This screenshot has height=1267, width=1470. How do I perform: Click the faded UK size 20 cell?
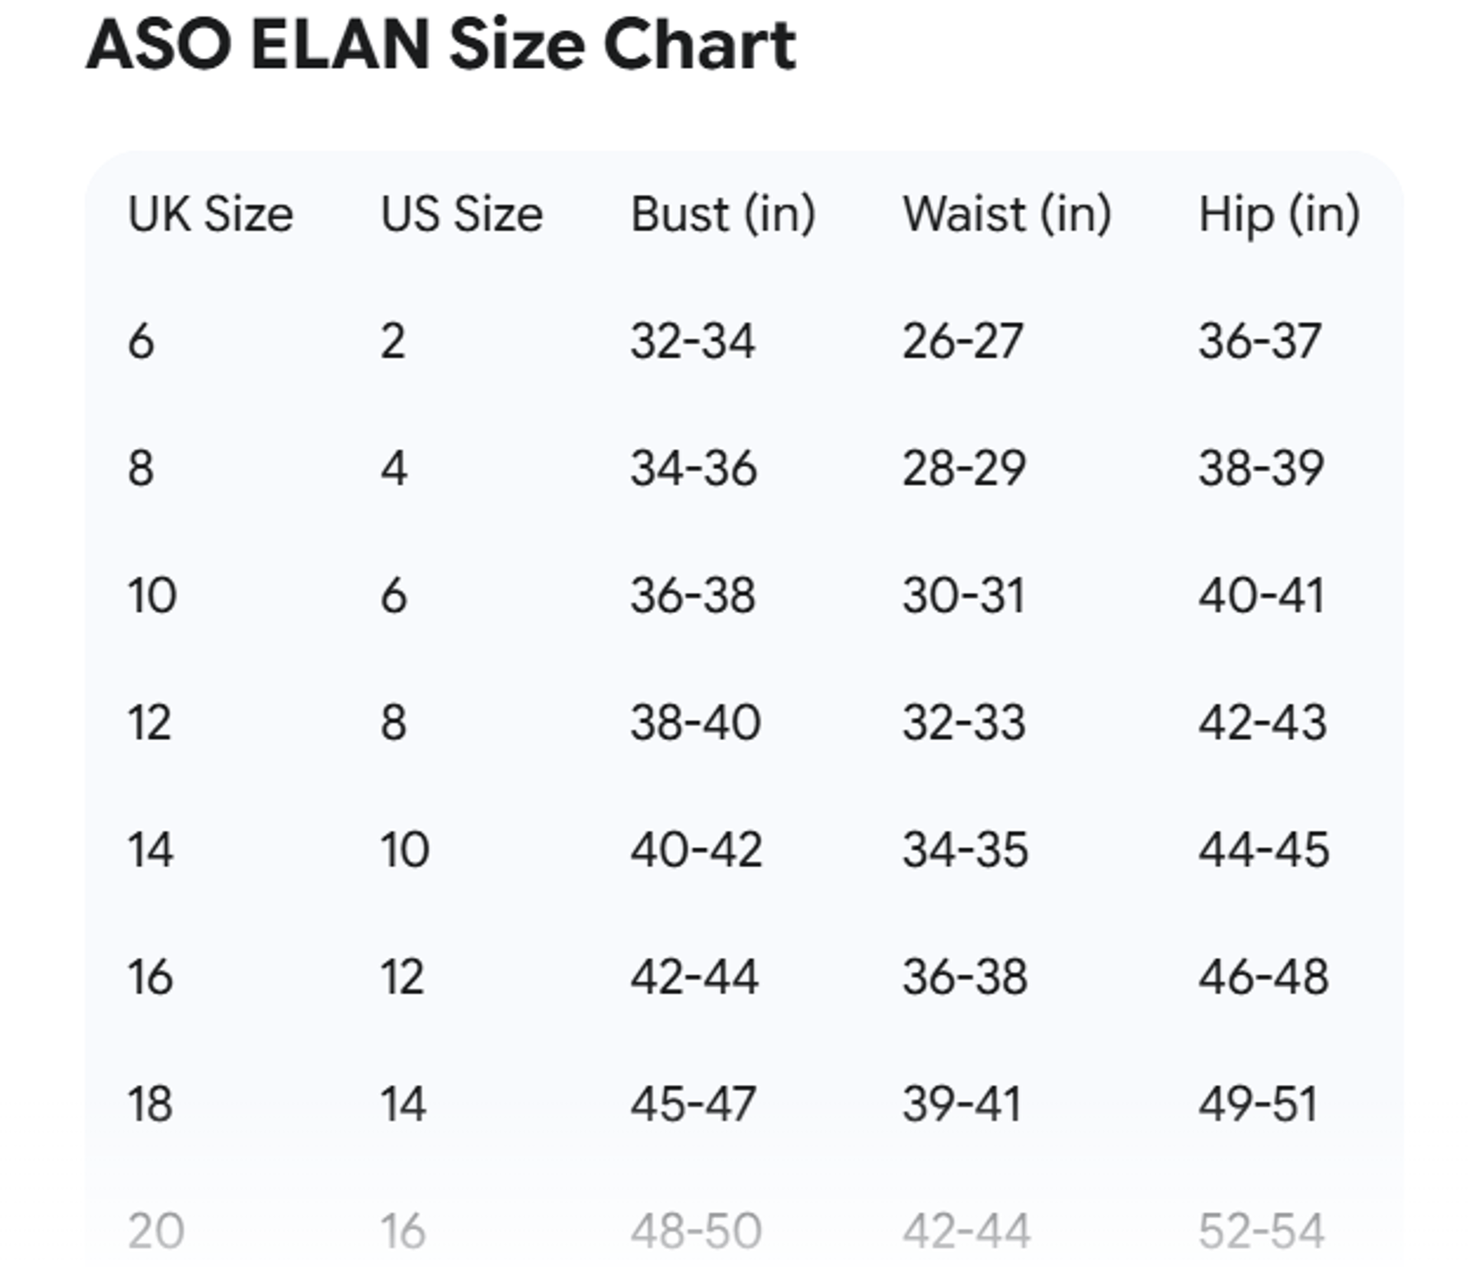(x=155, y=1230)
